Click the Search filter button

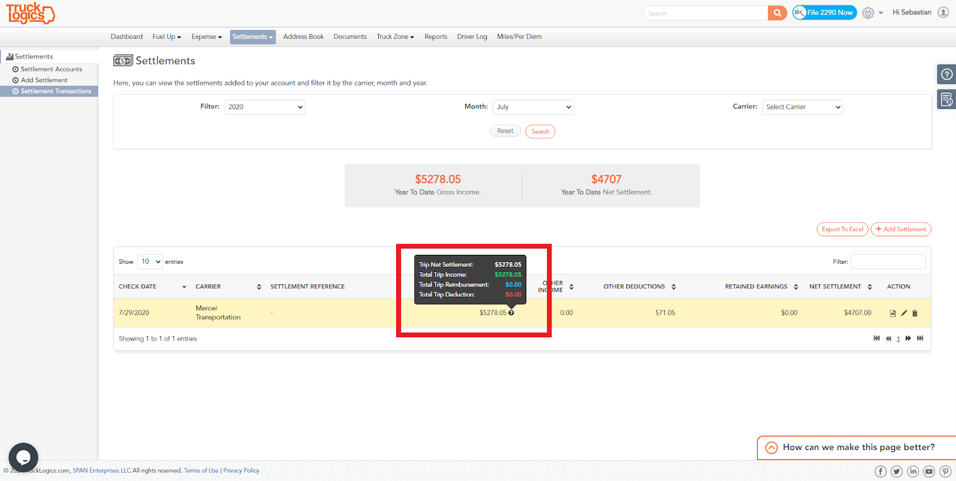point(540,132)
